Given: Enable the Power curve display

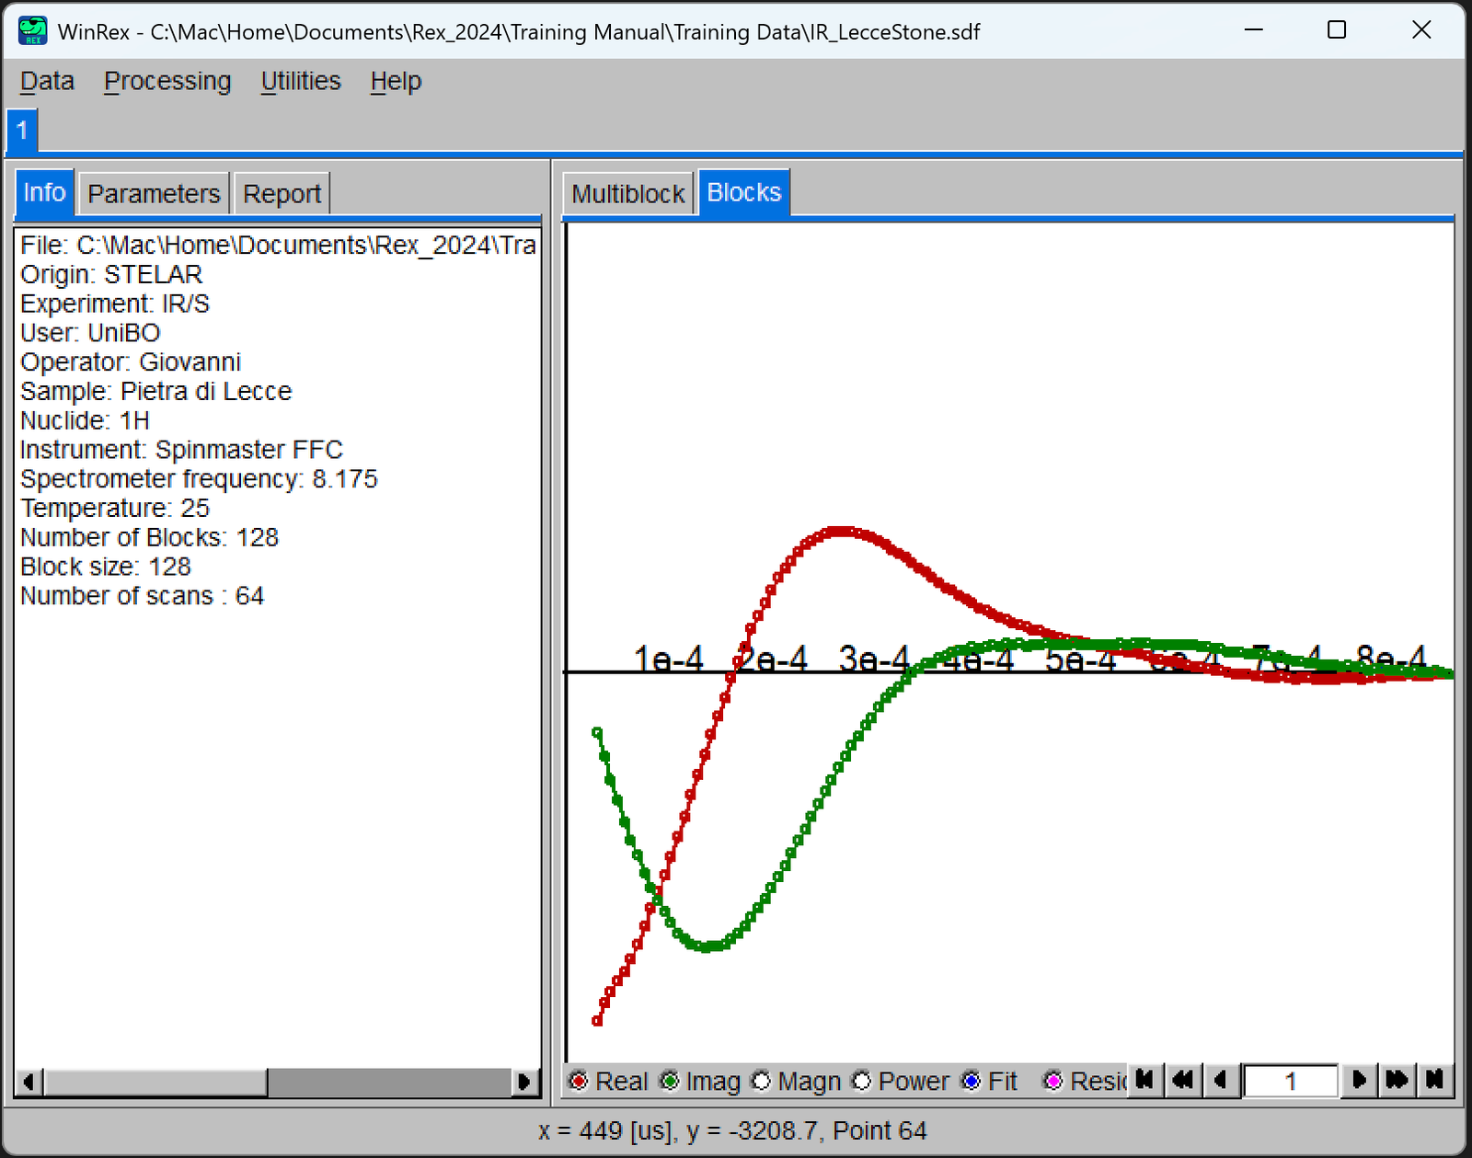Looking at the screenshot, I should coord(861,1082).
